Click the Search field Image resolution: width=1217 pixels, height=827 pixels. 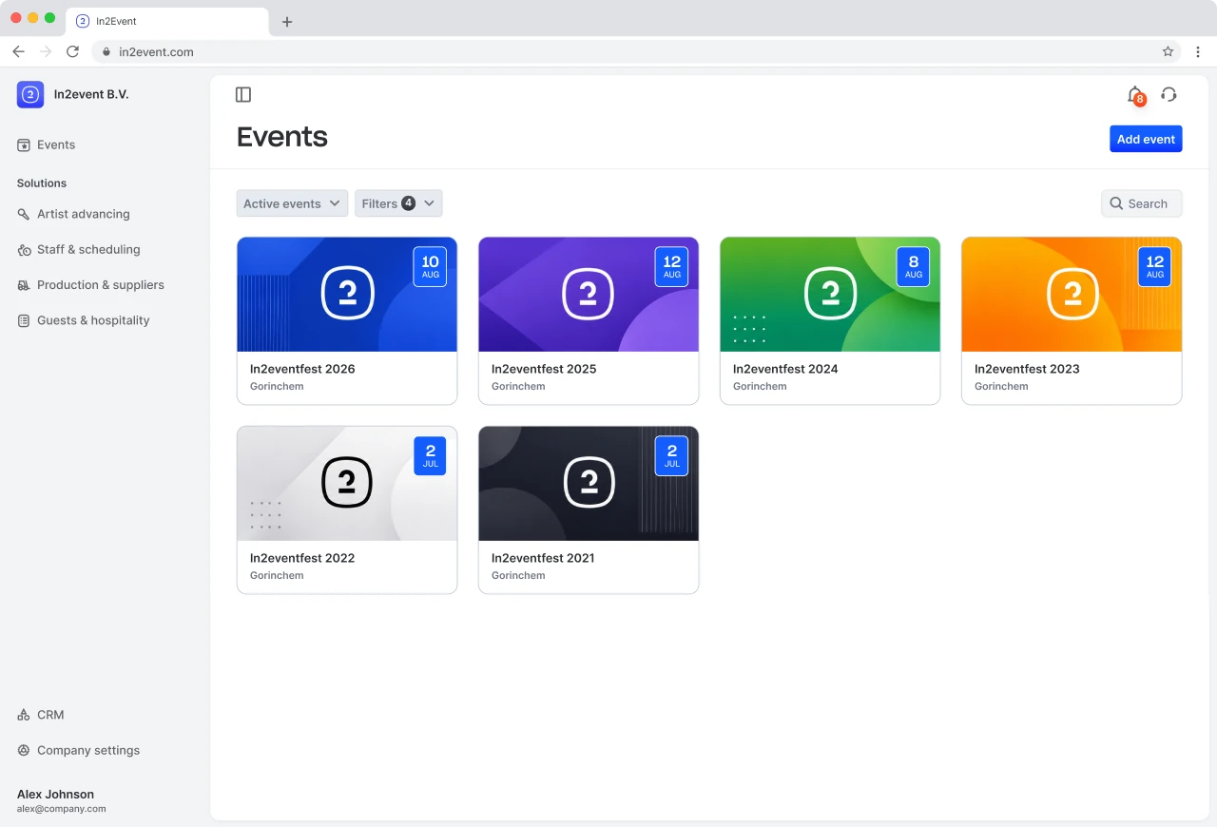[1142, 203]
